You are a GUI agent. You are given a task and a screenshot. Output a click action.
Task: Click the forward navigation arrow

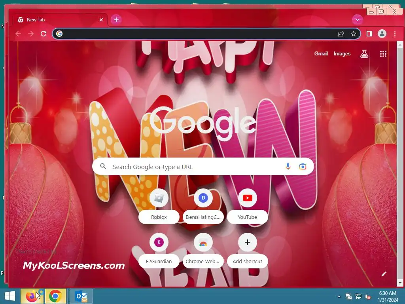pyautogui.click(x=31, y=34)
